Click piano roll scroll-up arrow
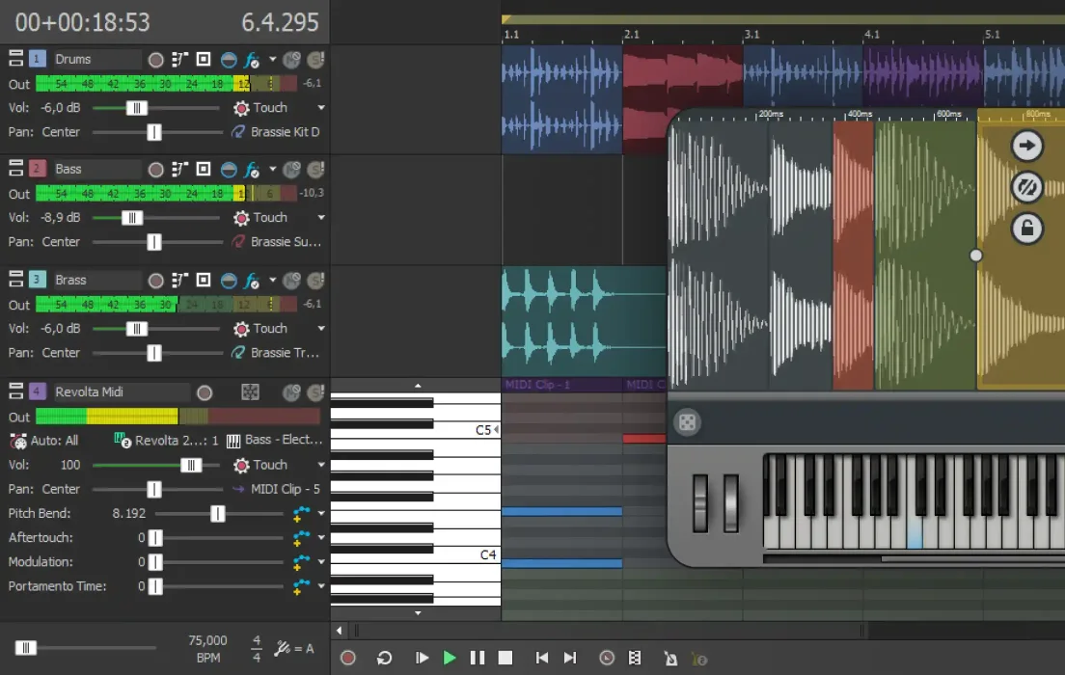The width and height of the screenshot is (1065, 675). coord(418,386)
